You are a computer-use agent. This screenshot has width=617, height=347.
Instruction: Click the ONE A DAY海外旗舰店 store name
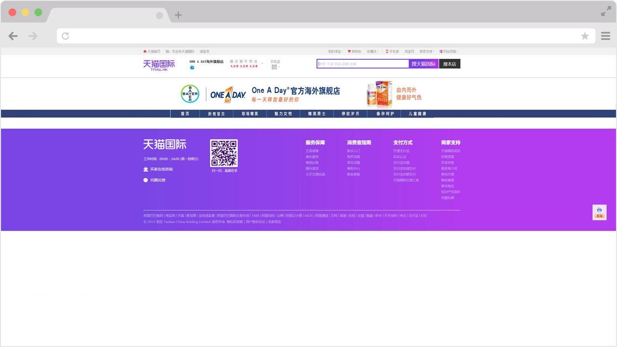pos(206,62)
